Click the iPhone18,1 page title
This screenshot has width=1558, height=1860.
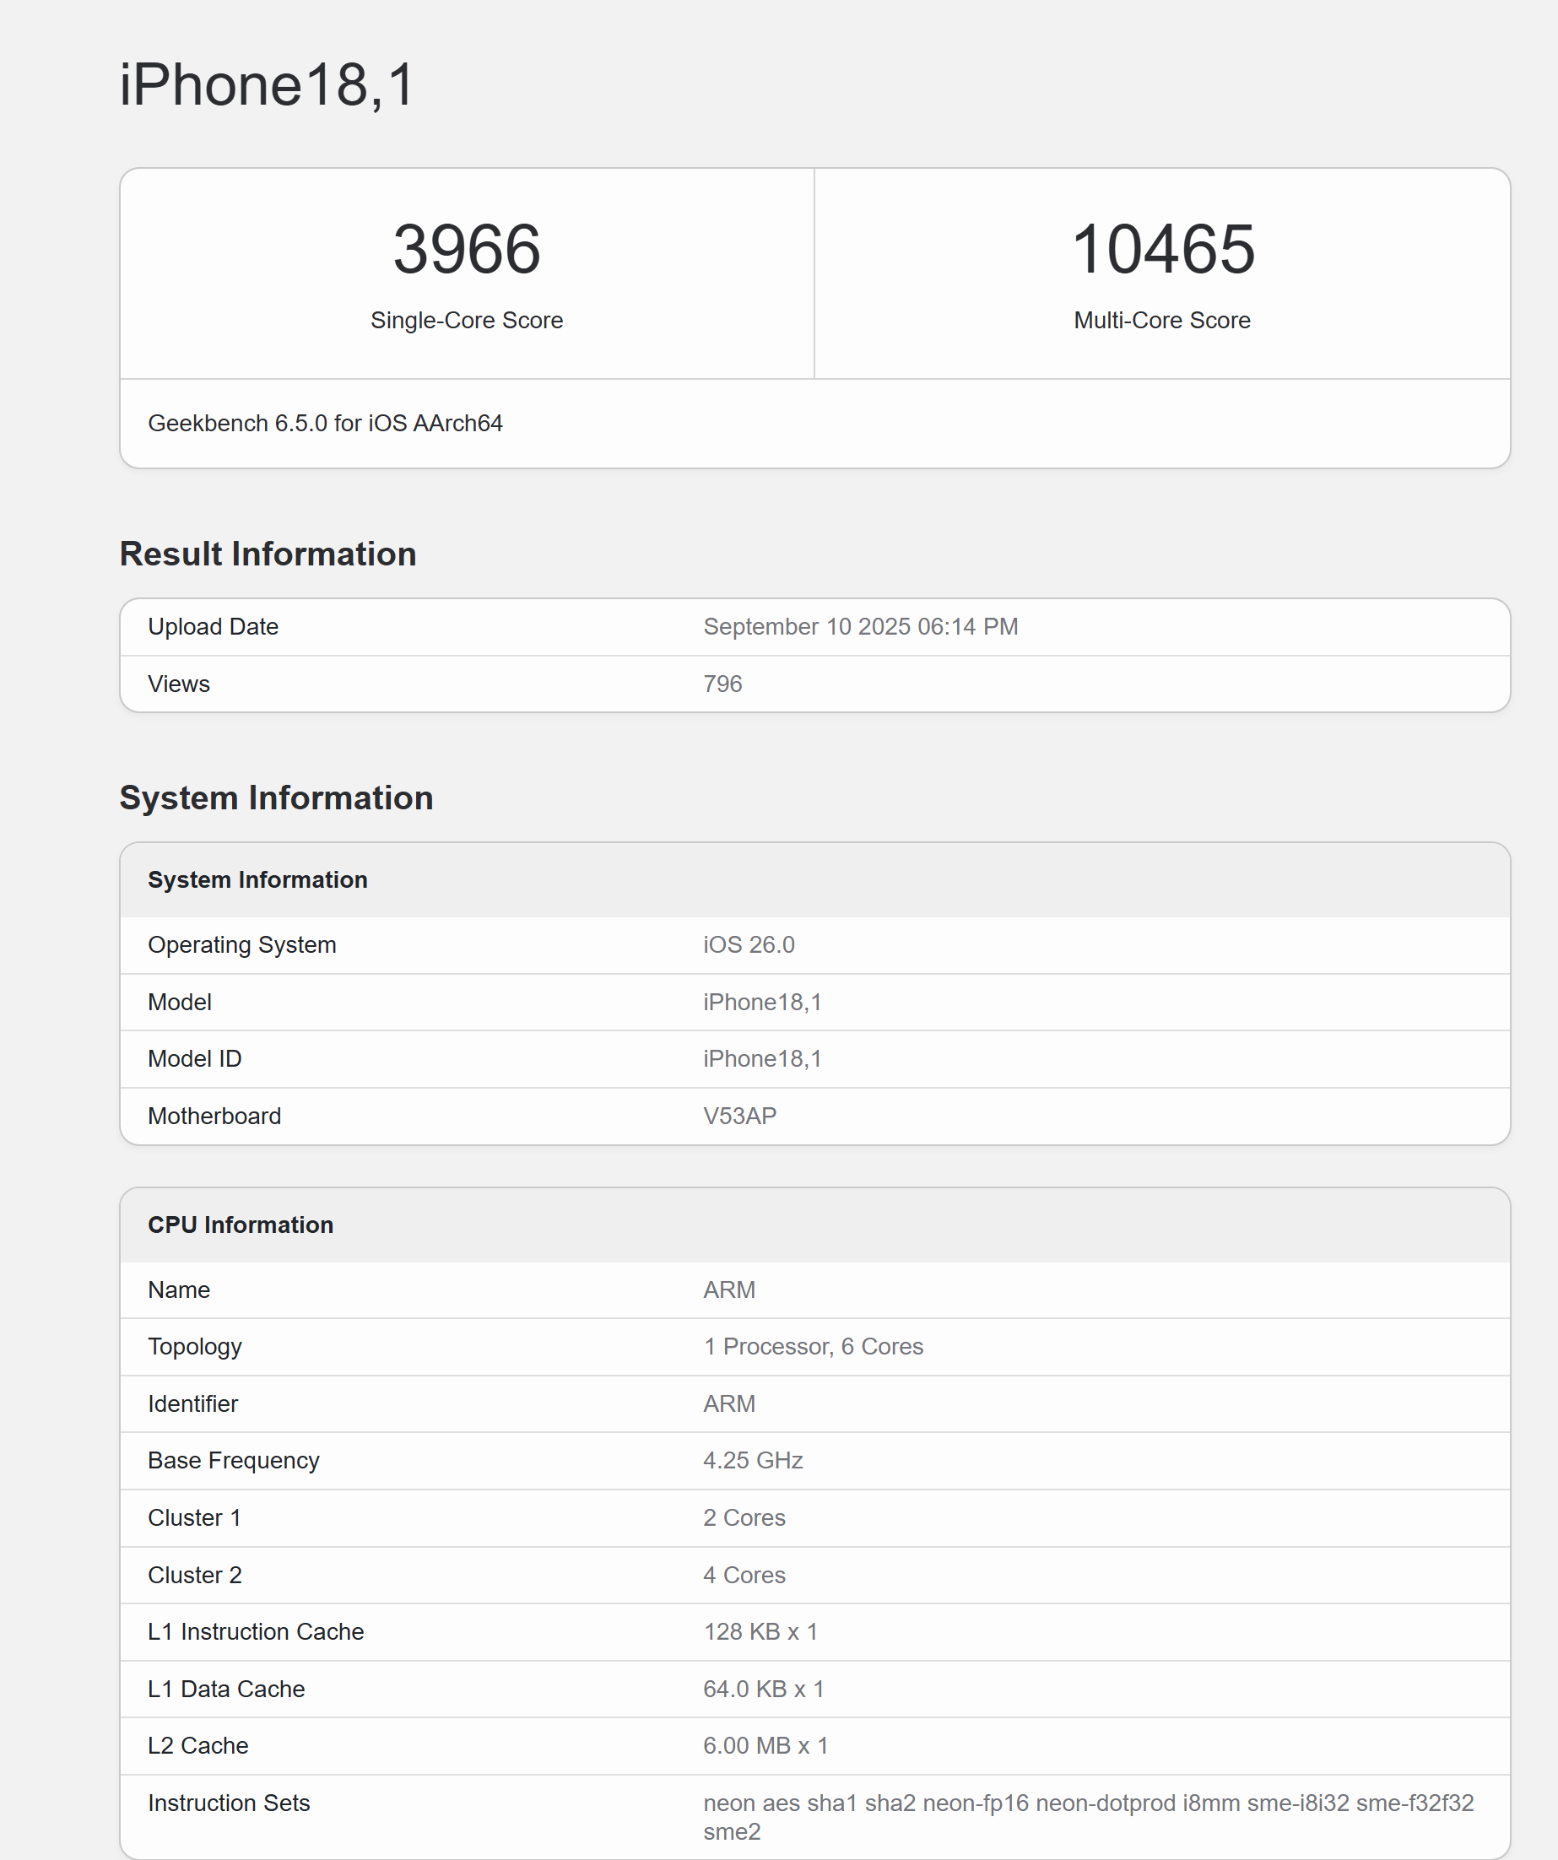pyautogui.click(x=267, y=86)
